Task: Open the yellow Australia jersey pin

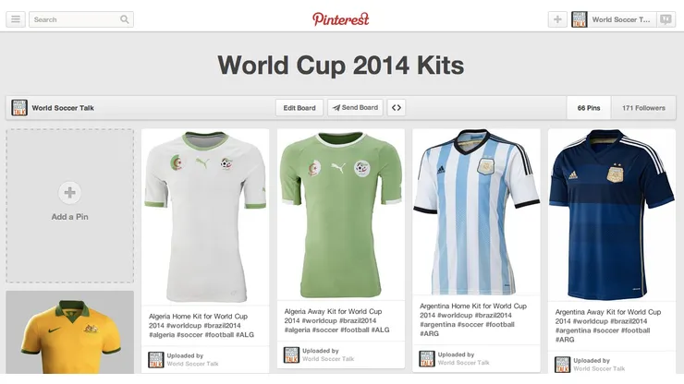Action: [x=70, y=332]
